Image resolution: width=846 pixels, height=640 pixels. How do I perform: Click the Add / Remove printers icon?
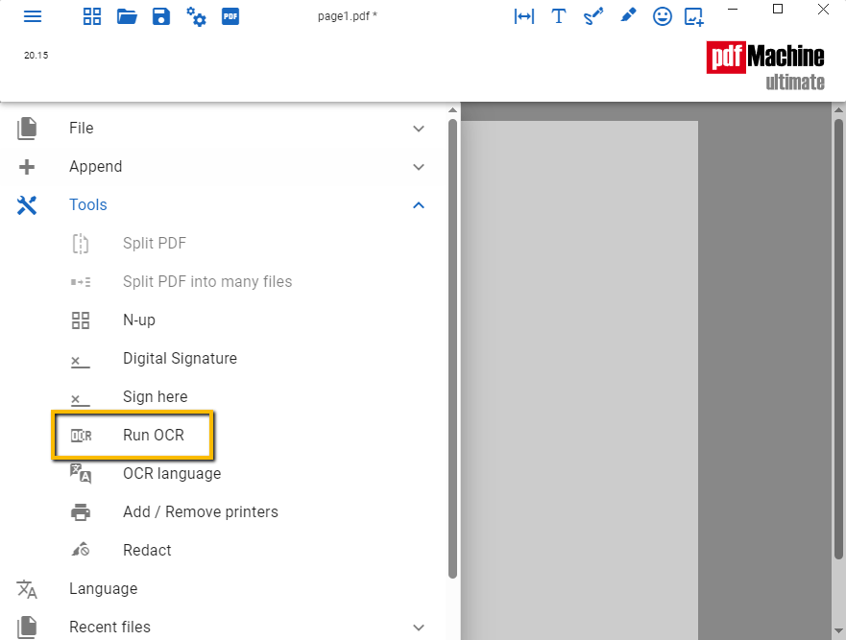click(81, 511)
